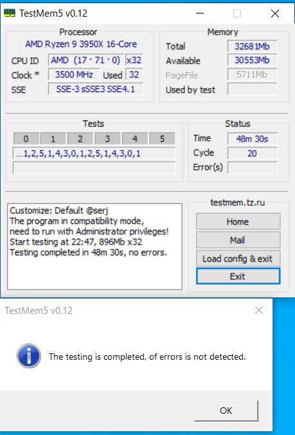Click the TestMem5 memory chip title icon

[x=10, y=13]
